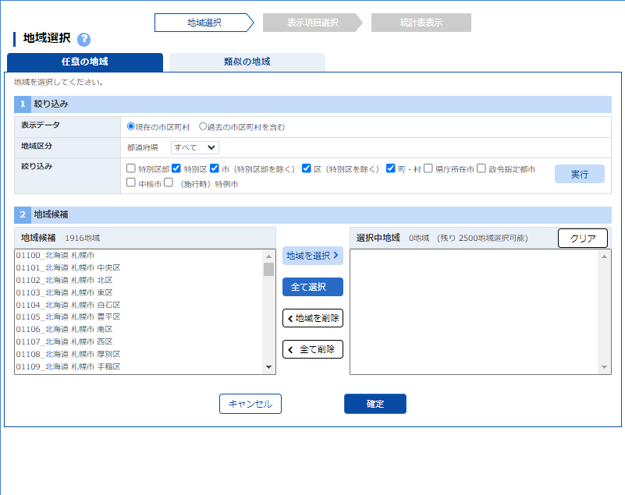Click the クリア button

(583, 239)
